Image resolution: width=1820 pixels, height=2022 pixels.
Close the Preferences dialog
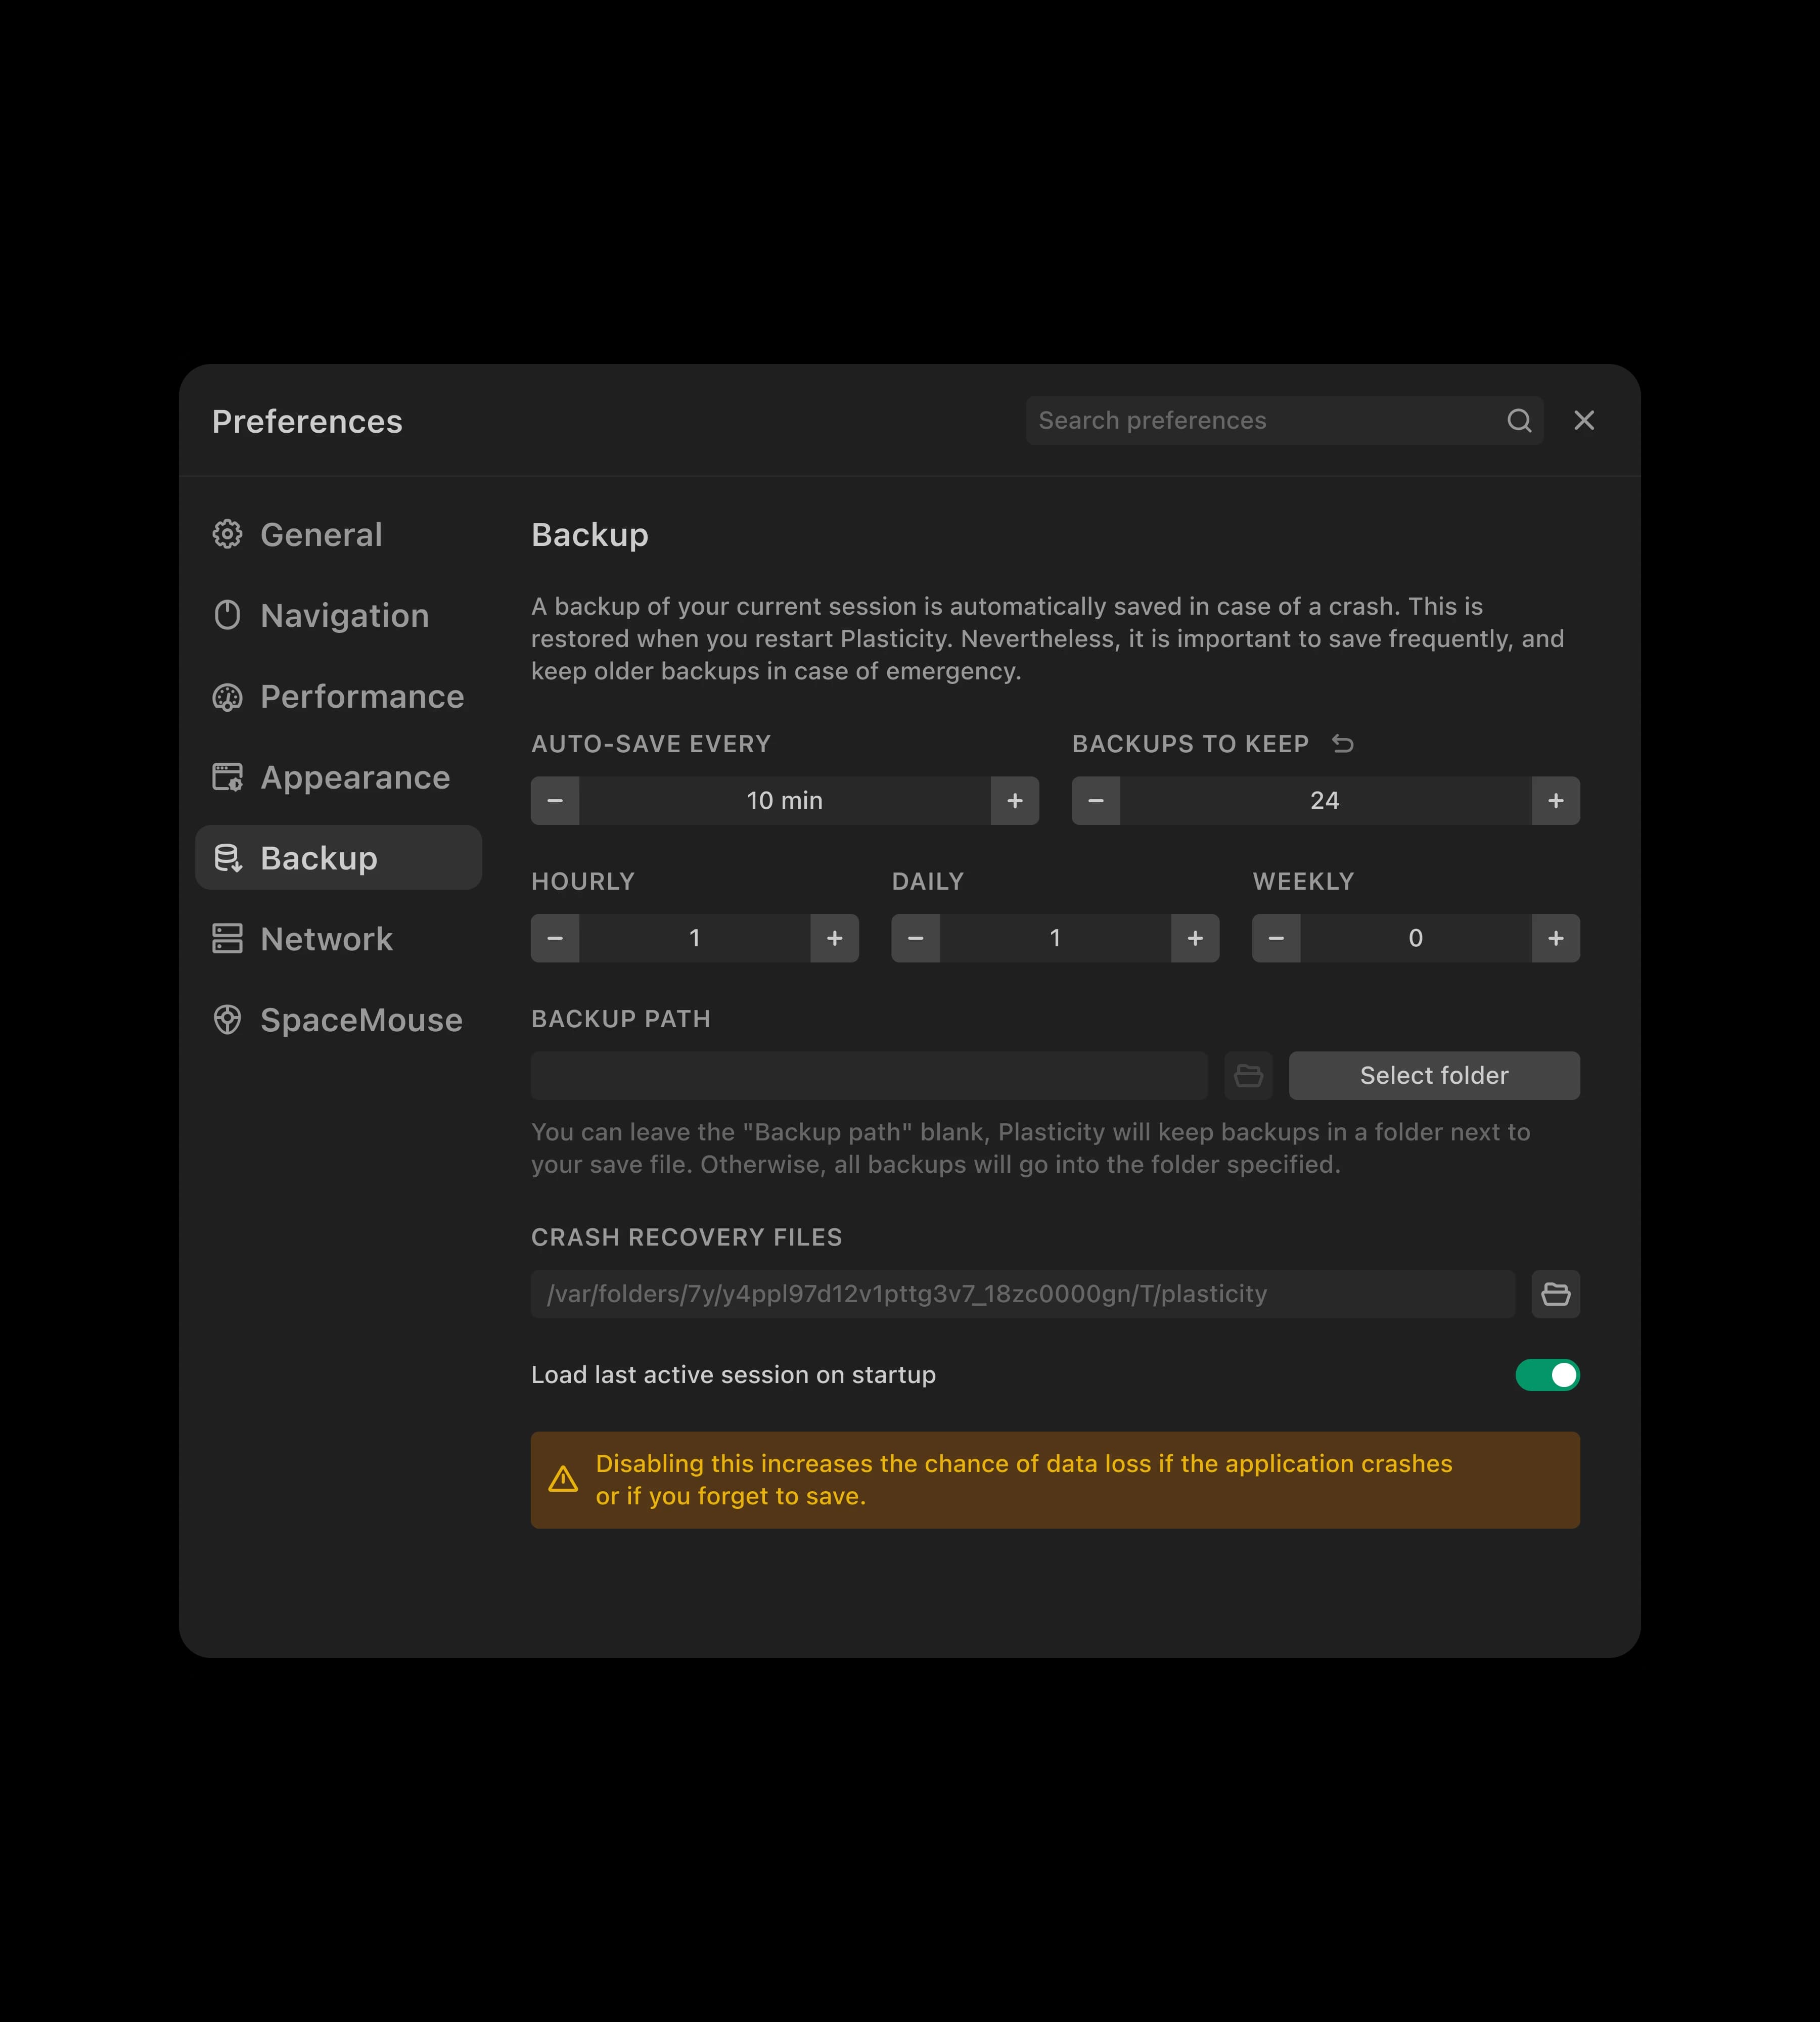(x=1584, y=420)
